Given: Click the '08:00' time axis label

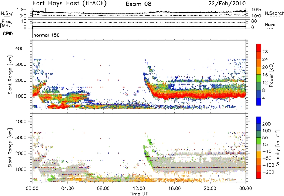Looking at the screenshot, I should [103, 189].
